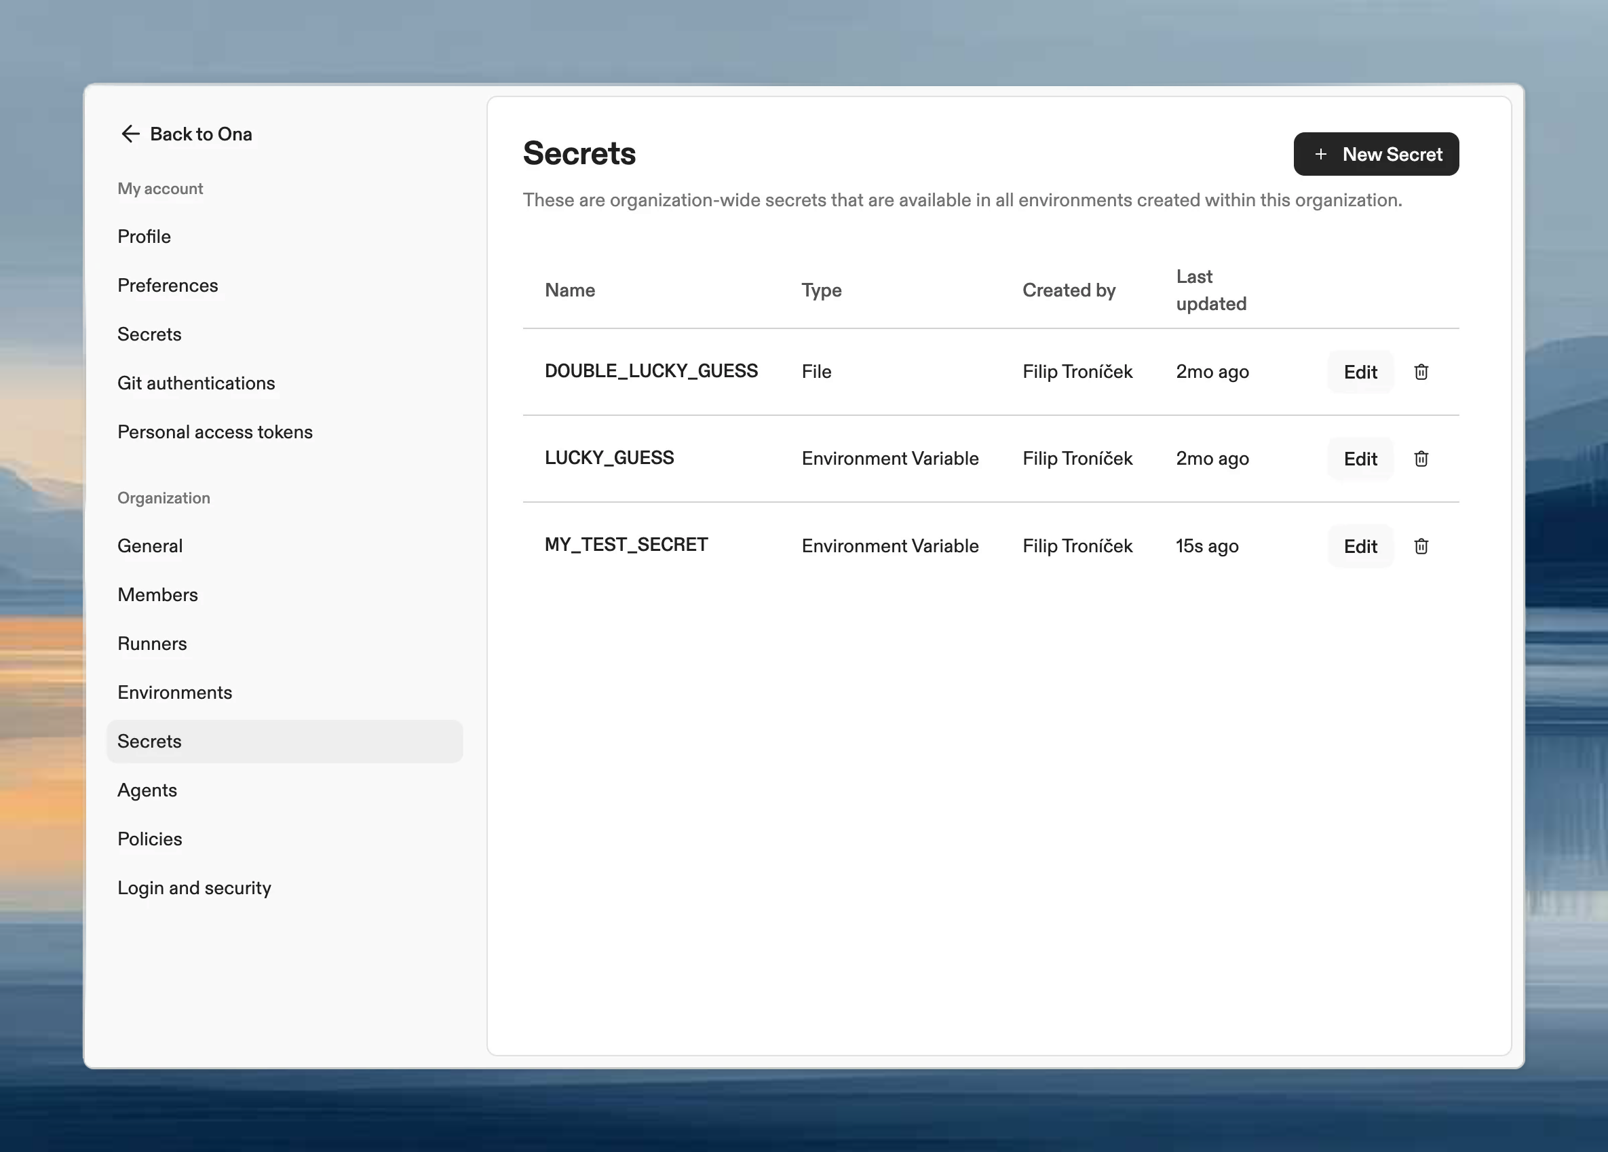Delete the LUCKY_GUESS secret via trash icon

tap(1421, 459)
